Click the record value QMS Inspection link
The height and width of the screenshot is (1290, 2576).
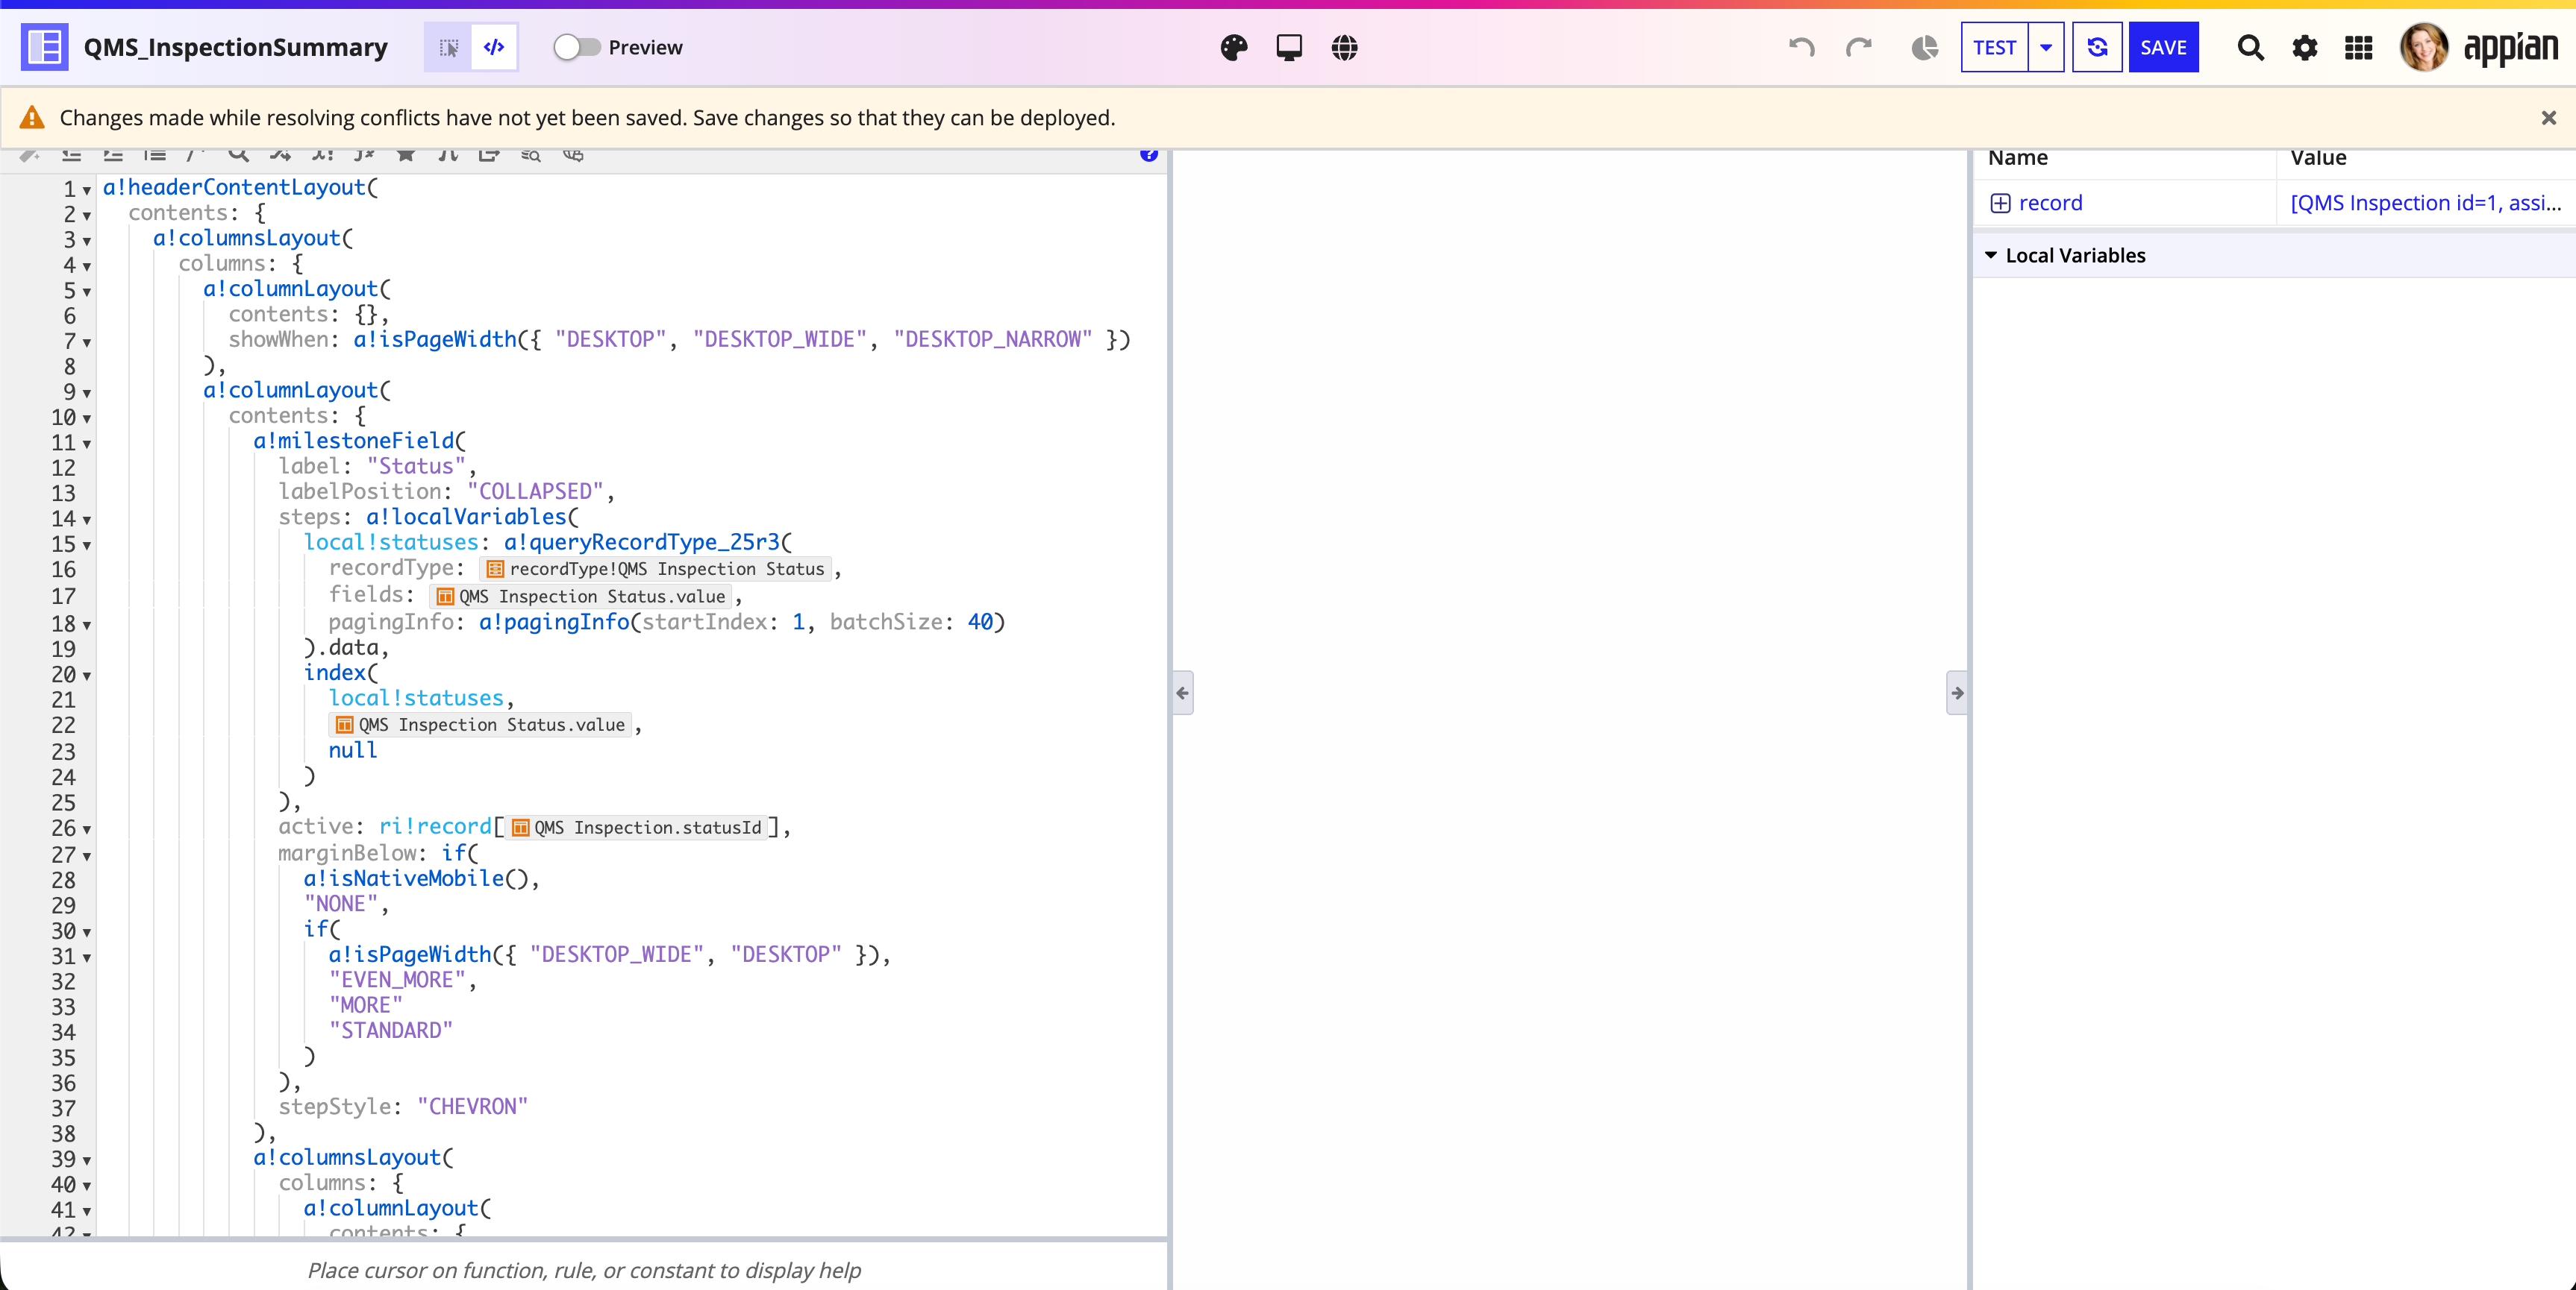(x=2425, y=203)
